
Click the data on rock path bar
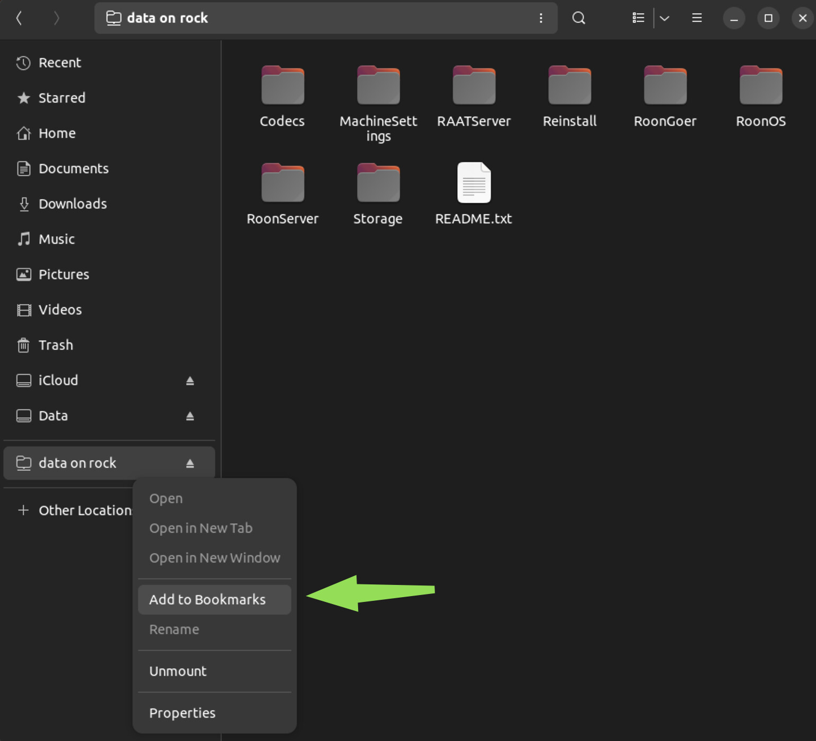click(318, 18)
